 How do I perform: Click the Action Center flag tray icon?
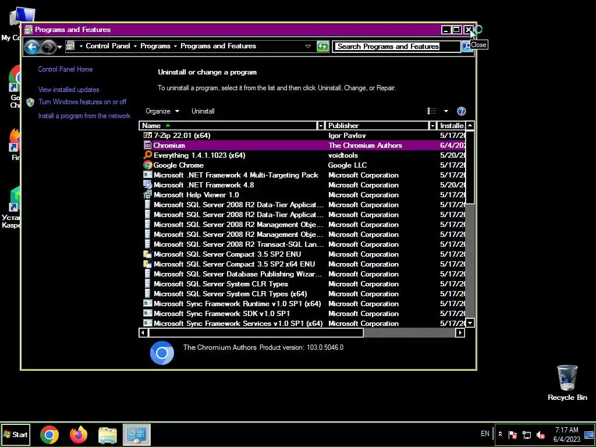pos(513,434)
